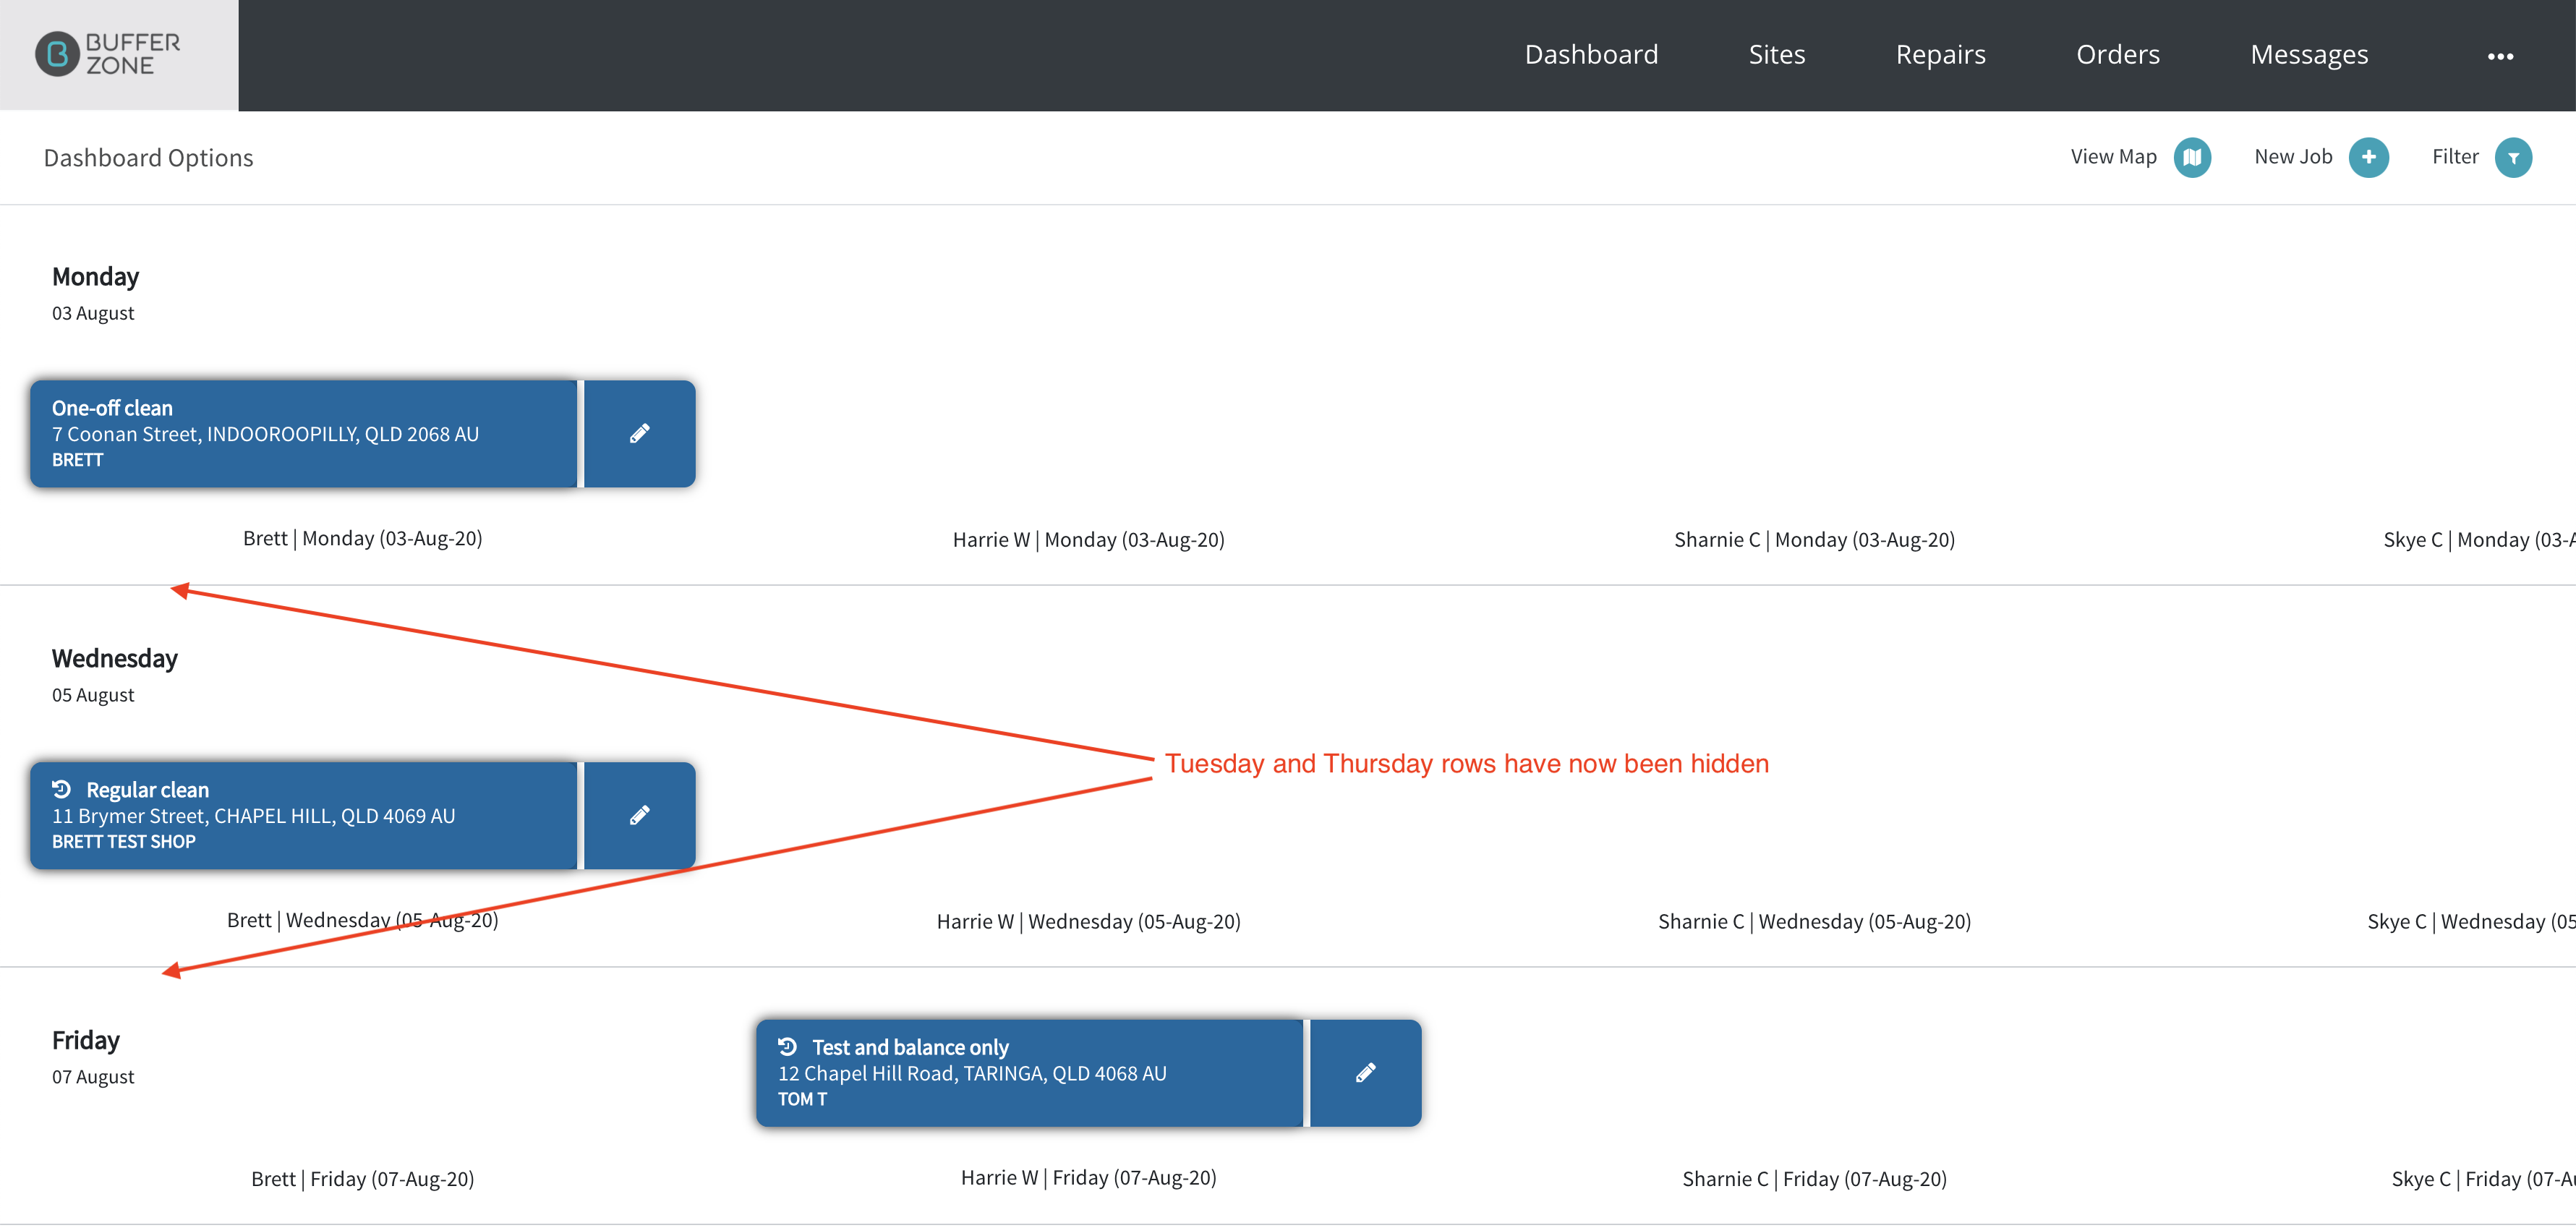Viewport: 2576px width, 1228px height.
Task: Click 'Harrie W | Monday (03-Aug-20)' label
Action: click(1088, 540)
